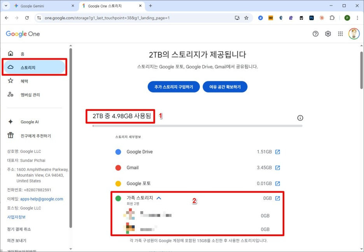Open the Chrome extensions puzzle icon

[332, 18]
